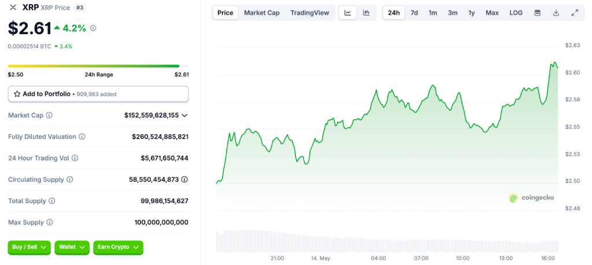Click the $152,559,628,155 market cap value
592x265 pixels.
[151, 115]
